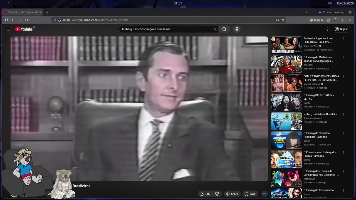Clear the YouTube search box text

(x=215, y=29)
